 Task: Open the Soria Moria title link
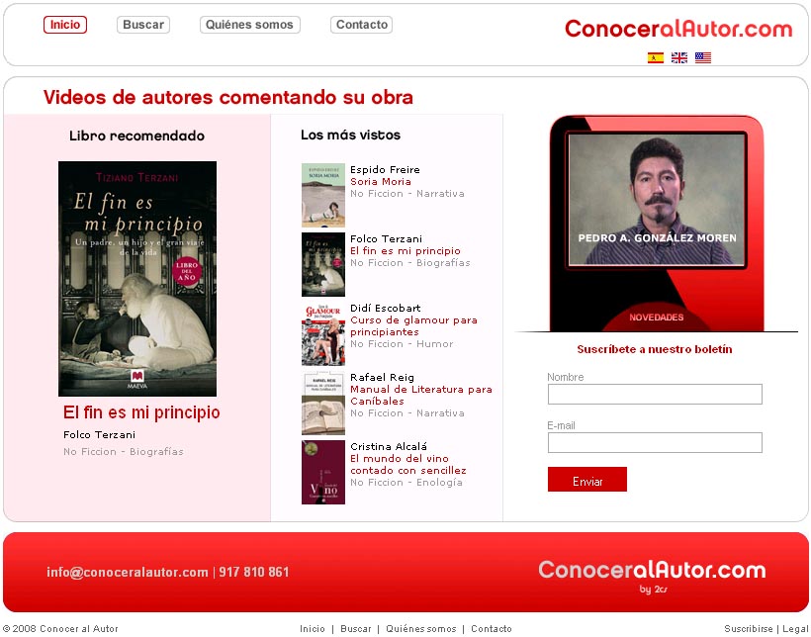[381, 182]
